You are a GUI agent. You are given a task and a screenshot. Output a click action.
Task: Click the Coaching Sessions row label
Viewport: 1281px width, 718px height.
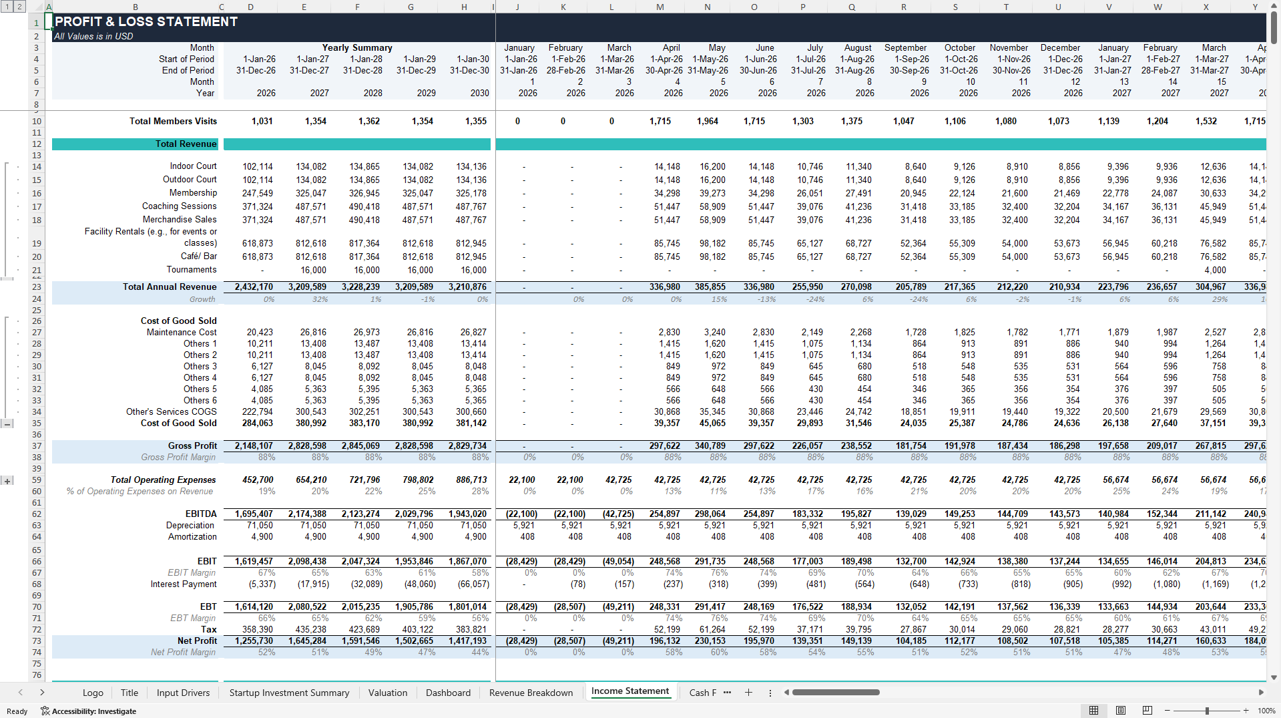click(x=179, y=206)
